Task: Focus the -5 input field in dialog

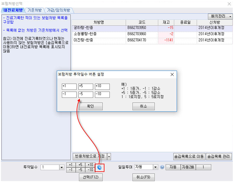Action: pyautogui.click(x=86, y=95)
